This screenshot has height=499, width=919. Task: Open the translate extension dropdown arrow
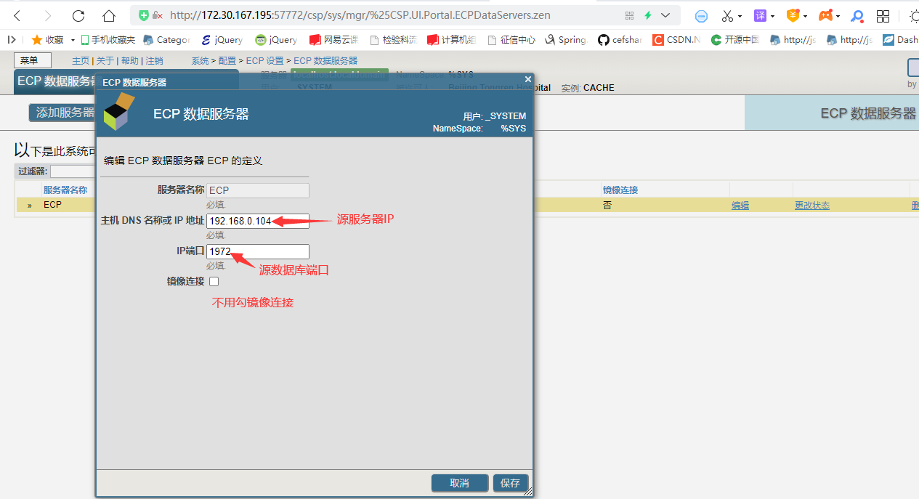(772, 16)
